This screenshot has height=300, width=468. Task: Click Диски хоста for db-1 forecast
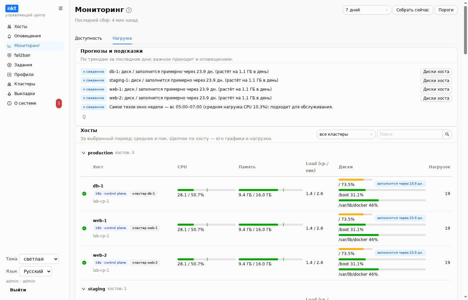click(436, 72)
